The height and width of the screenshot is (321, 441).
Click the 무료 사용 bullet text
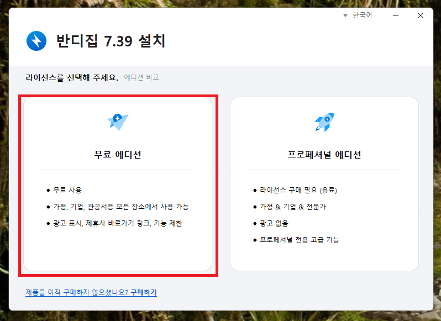pyautogui.click(x=67, y=190)
